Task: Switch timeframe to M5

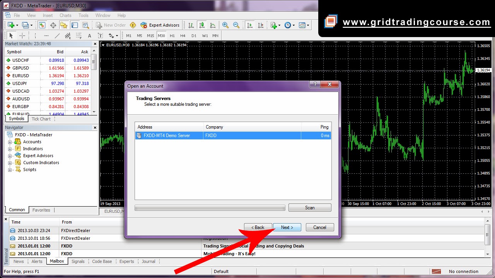Action: (139, 36)
